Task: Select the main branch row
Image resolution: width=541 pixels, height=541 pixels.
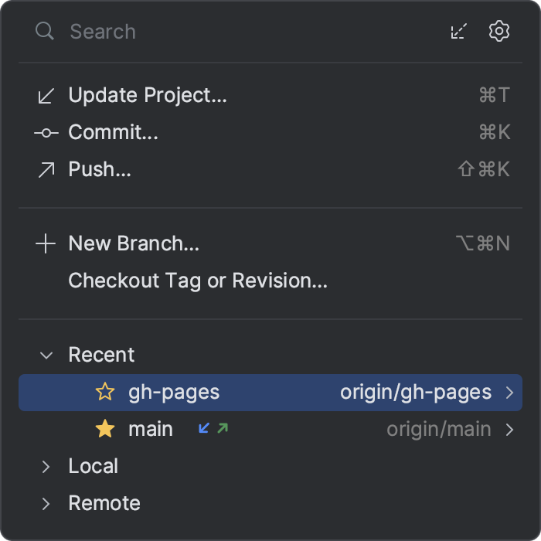Action: [270, 429]
